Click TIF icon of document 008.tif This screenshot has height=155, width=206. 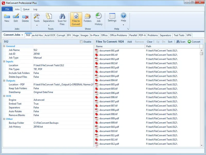(97, 114)
